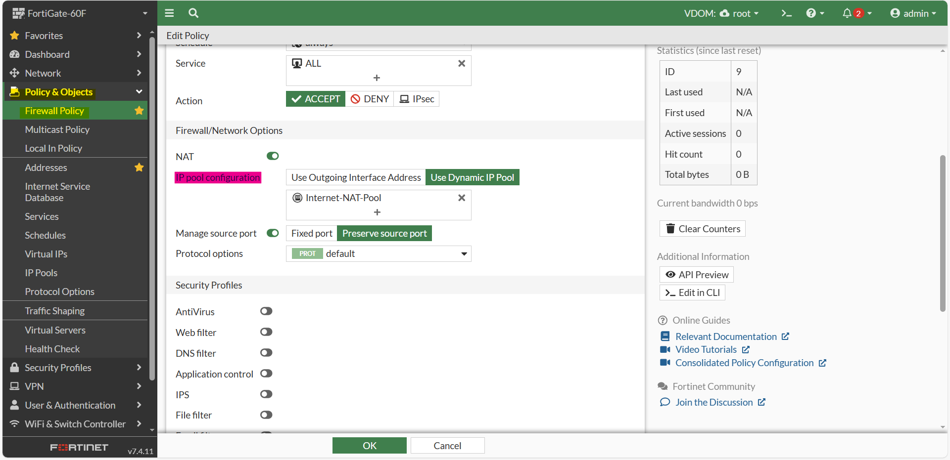Screen dimensions: 950x460
Task: Select Use Dynamic IP Pool option
Action: [473, 177]
